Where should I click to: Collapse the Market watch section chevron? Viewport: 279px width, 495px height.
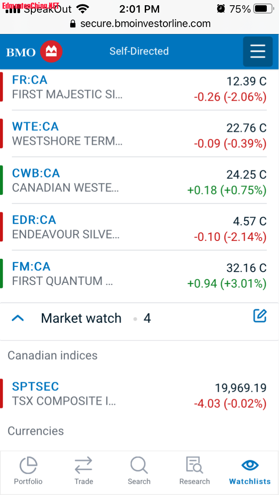coord(18,318)
